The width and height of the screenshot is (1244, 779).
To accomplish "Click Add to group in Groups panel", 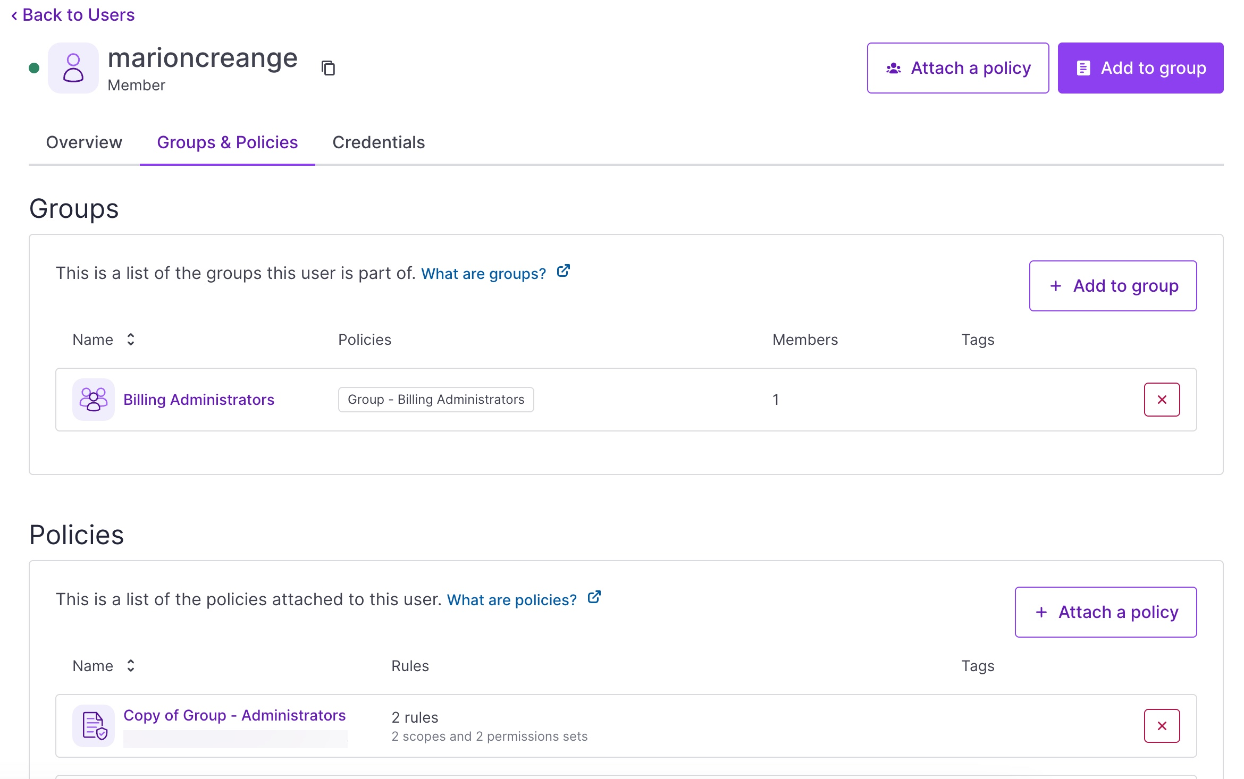I will coord(1113,286).
